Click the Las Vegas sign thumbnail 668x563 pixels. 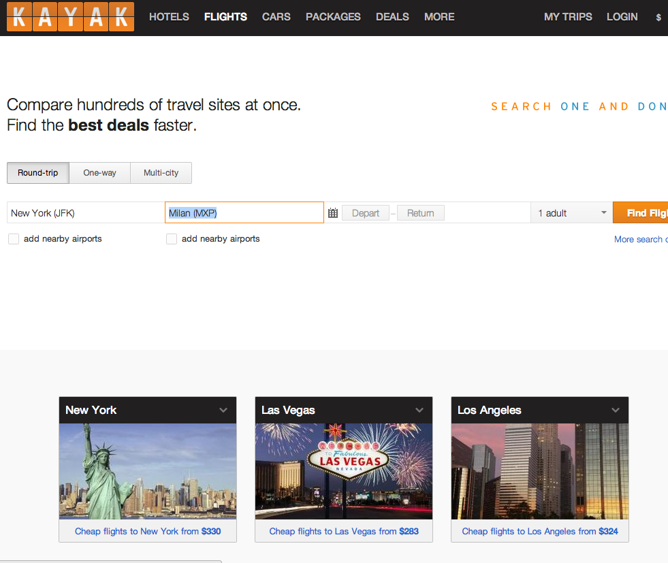coord(344,471)
